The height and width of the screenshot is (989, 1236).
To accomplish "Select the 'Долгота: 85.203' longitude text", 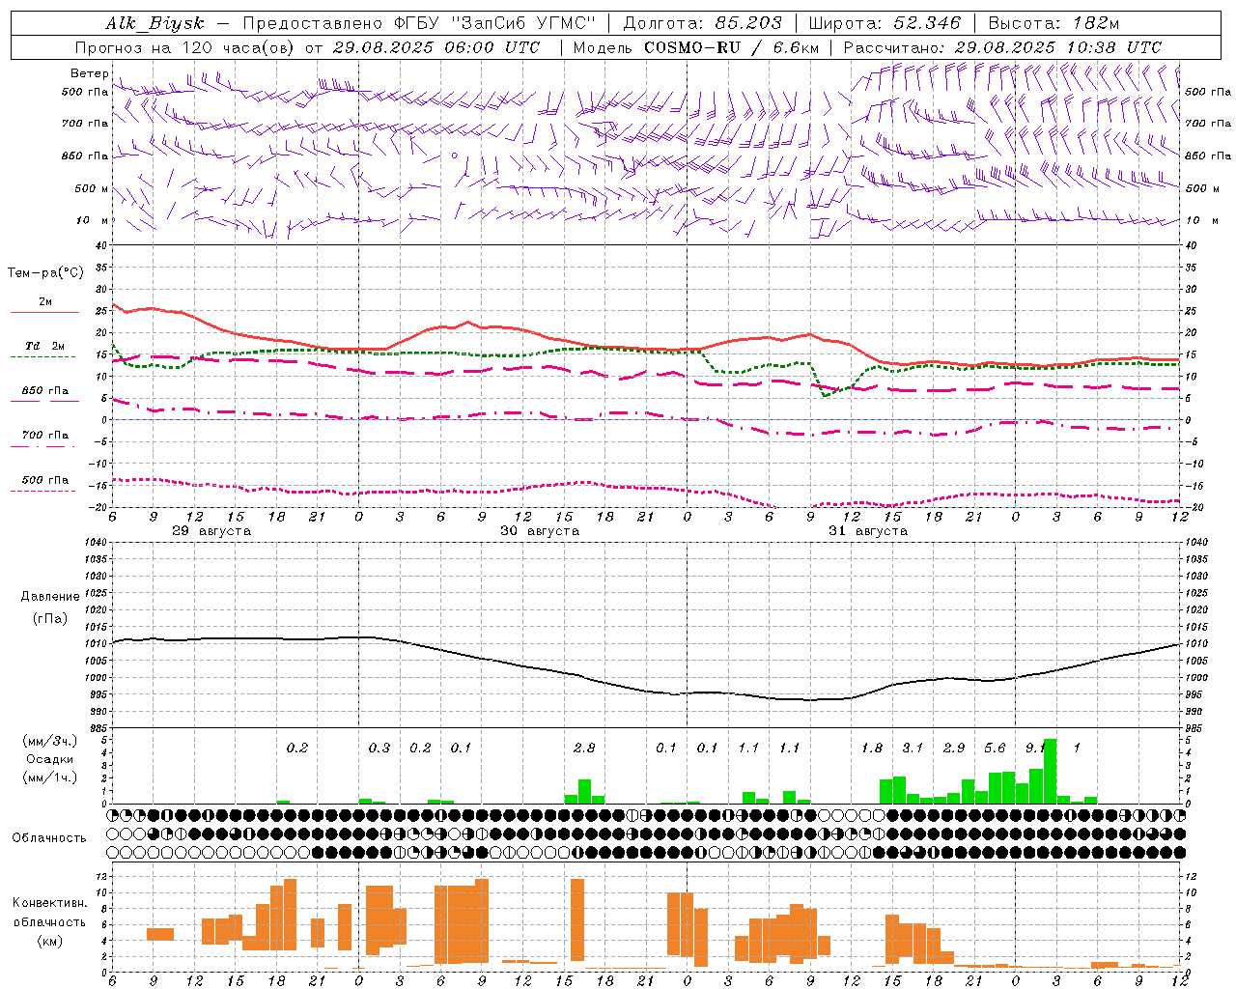I will (x=702, y=23).
